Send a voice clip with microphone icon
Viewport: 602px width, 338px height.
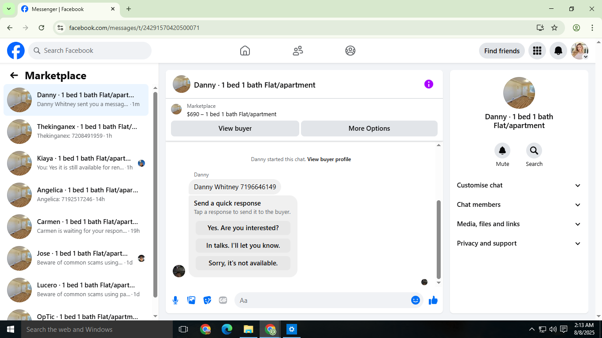pyautogui.click(x=175, y=300)
